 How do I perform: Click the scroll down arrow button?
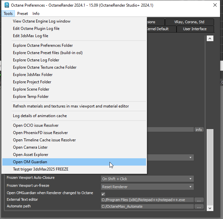(210, 208)
